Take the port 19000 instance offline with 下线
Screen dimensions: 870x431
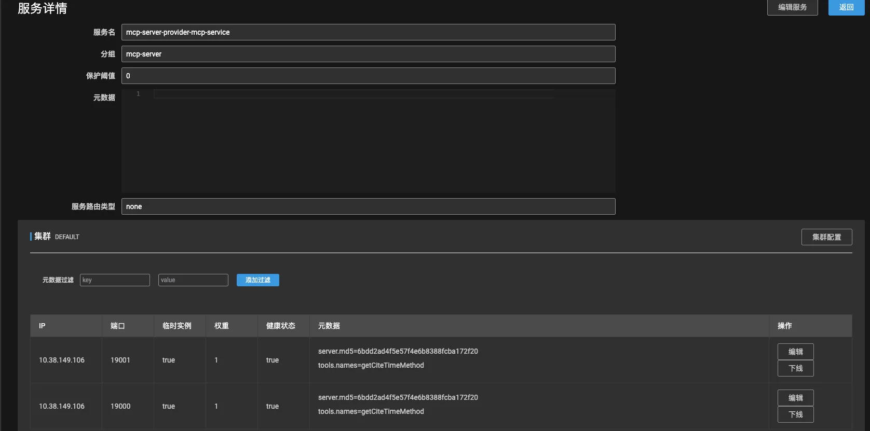[795, 414]
